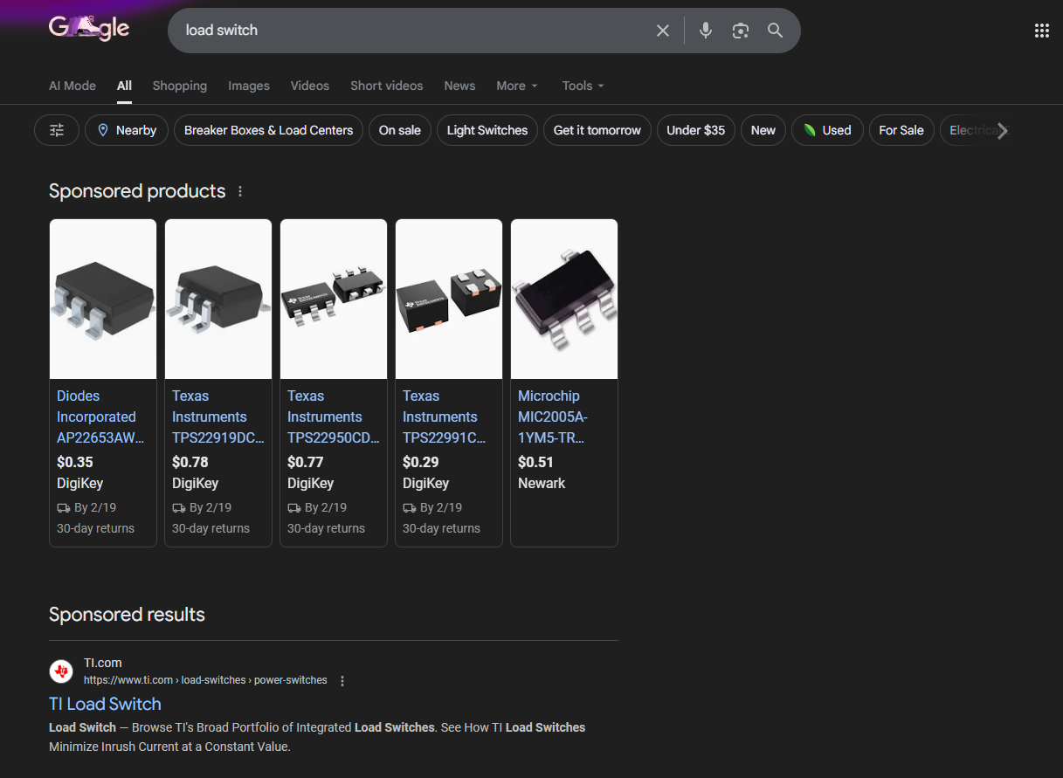Expand the More search categories dropdown

tap(516, 86)
